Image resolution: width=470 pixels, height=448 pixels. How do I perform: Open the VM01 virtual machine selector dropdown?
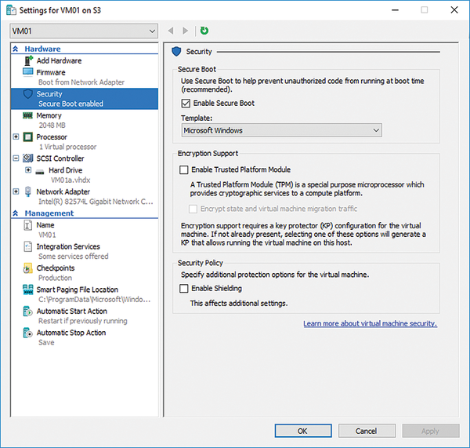point(84,31)
